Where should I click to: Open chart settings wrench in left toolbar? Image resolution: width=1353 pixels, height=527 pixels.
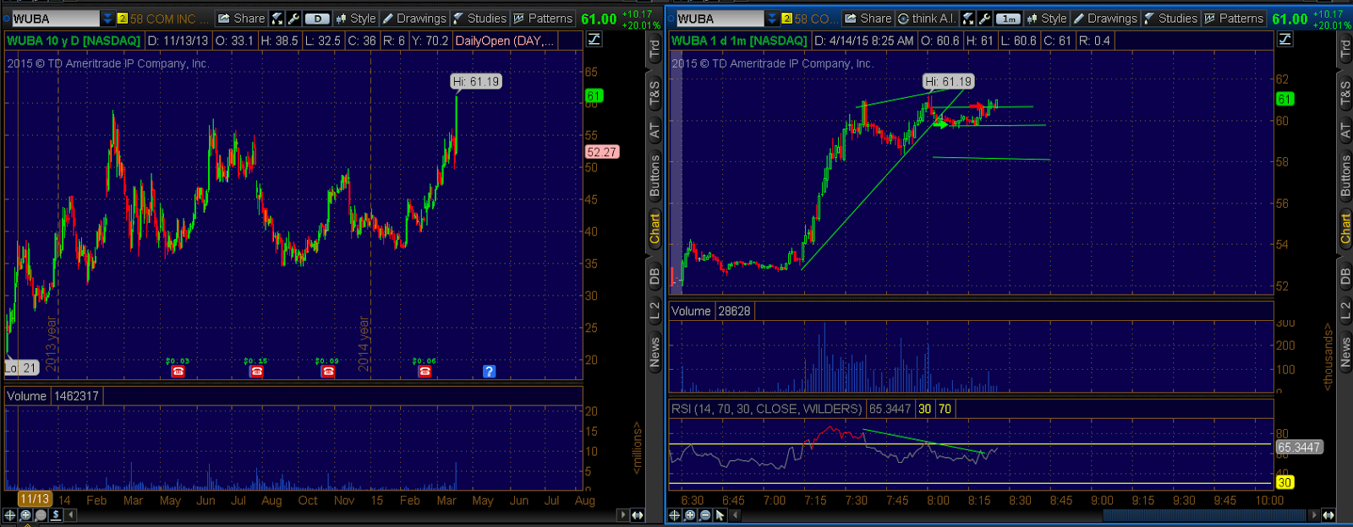tap(293, 19)
